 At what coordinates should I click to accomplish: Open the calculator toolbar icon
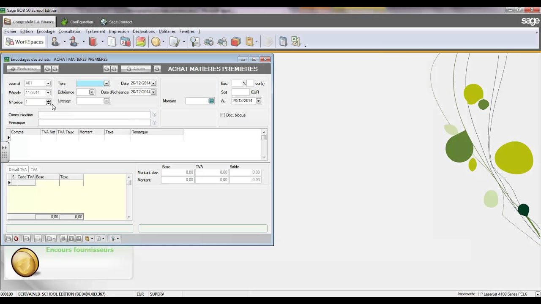[283, 42]
